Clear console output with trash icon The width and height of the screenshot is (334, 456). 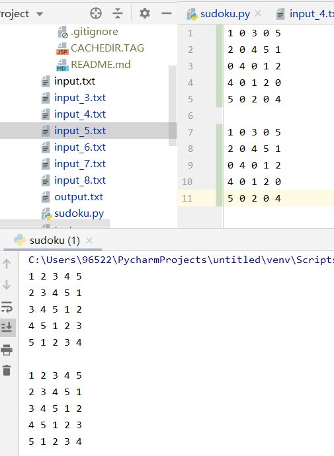click(7, 370)
